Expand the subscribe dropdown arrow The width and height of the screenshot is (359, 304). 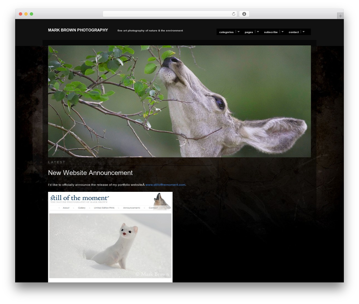pos(282,32)
